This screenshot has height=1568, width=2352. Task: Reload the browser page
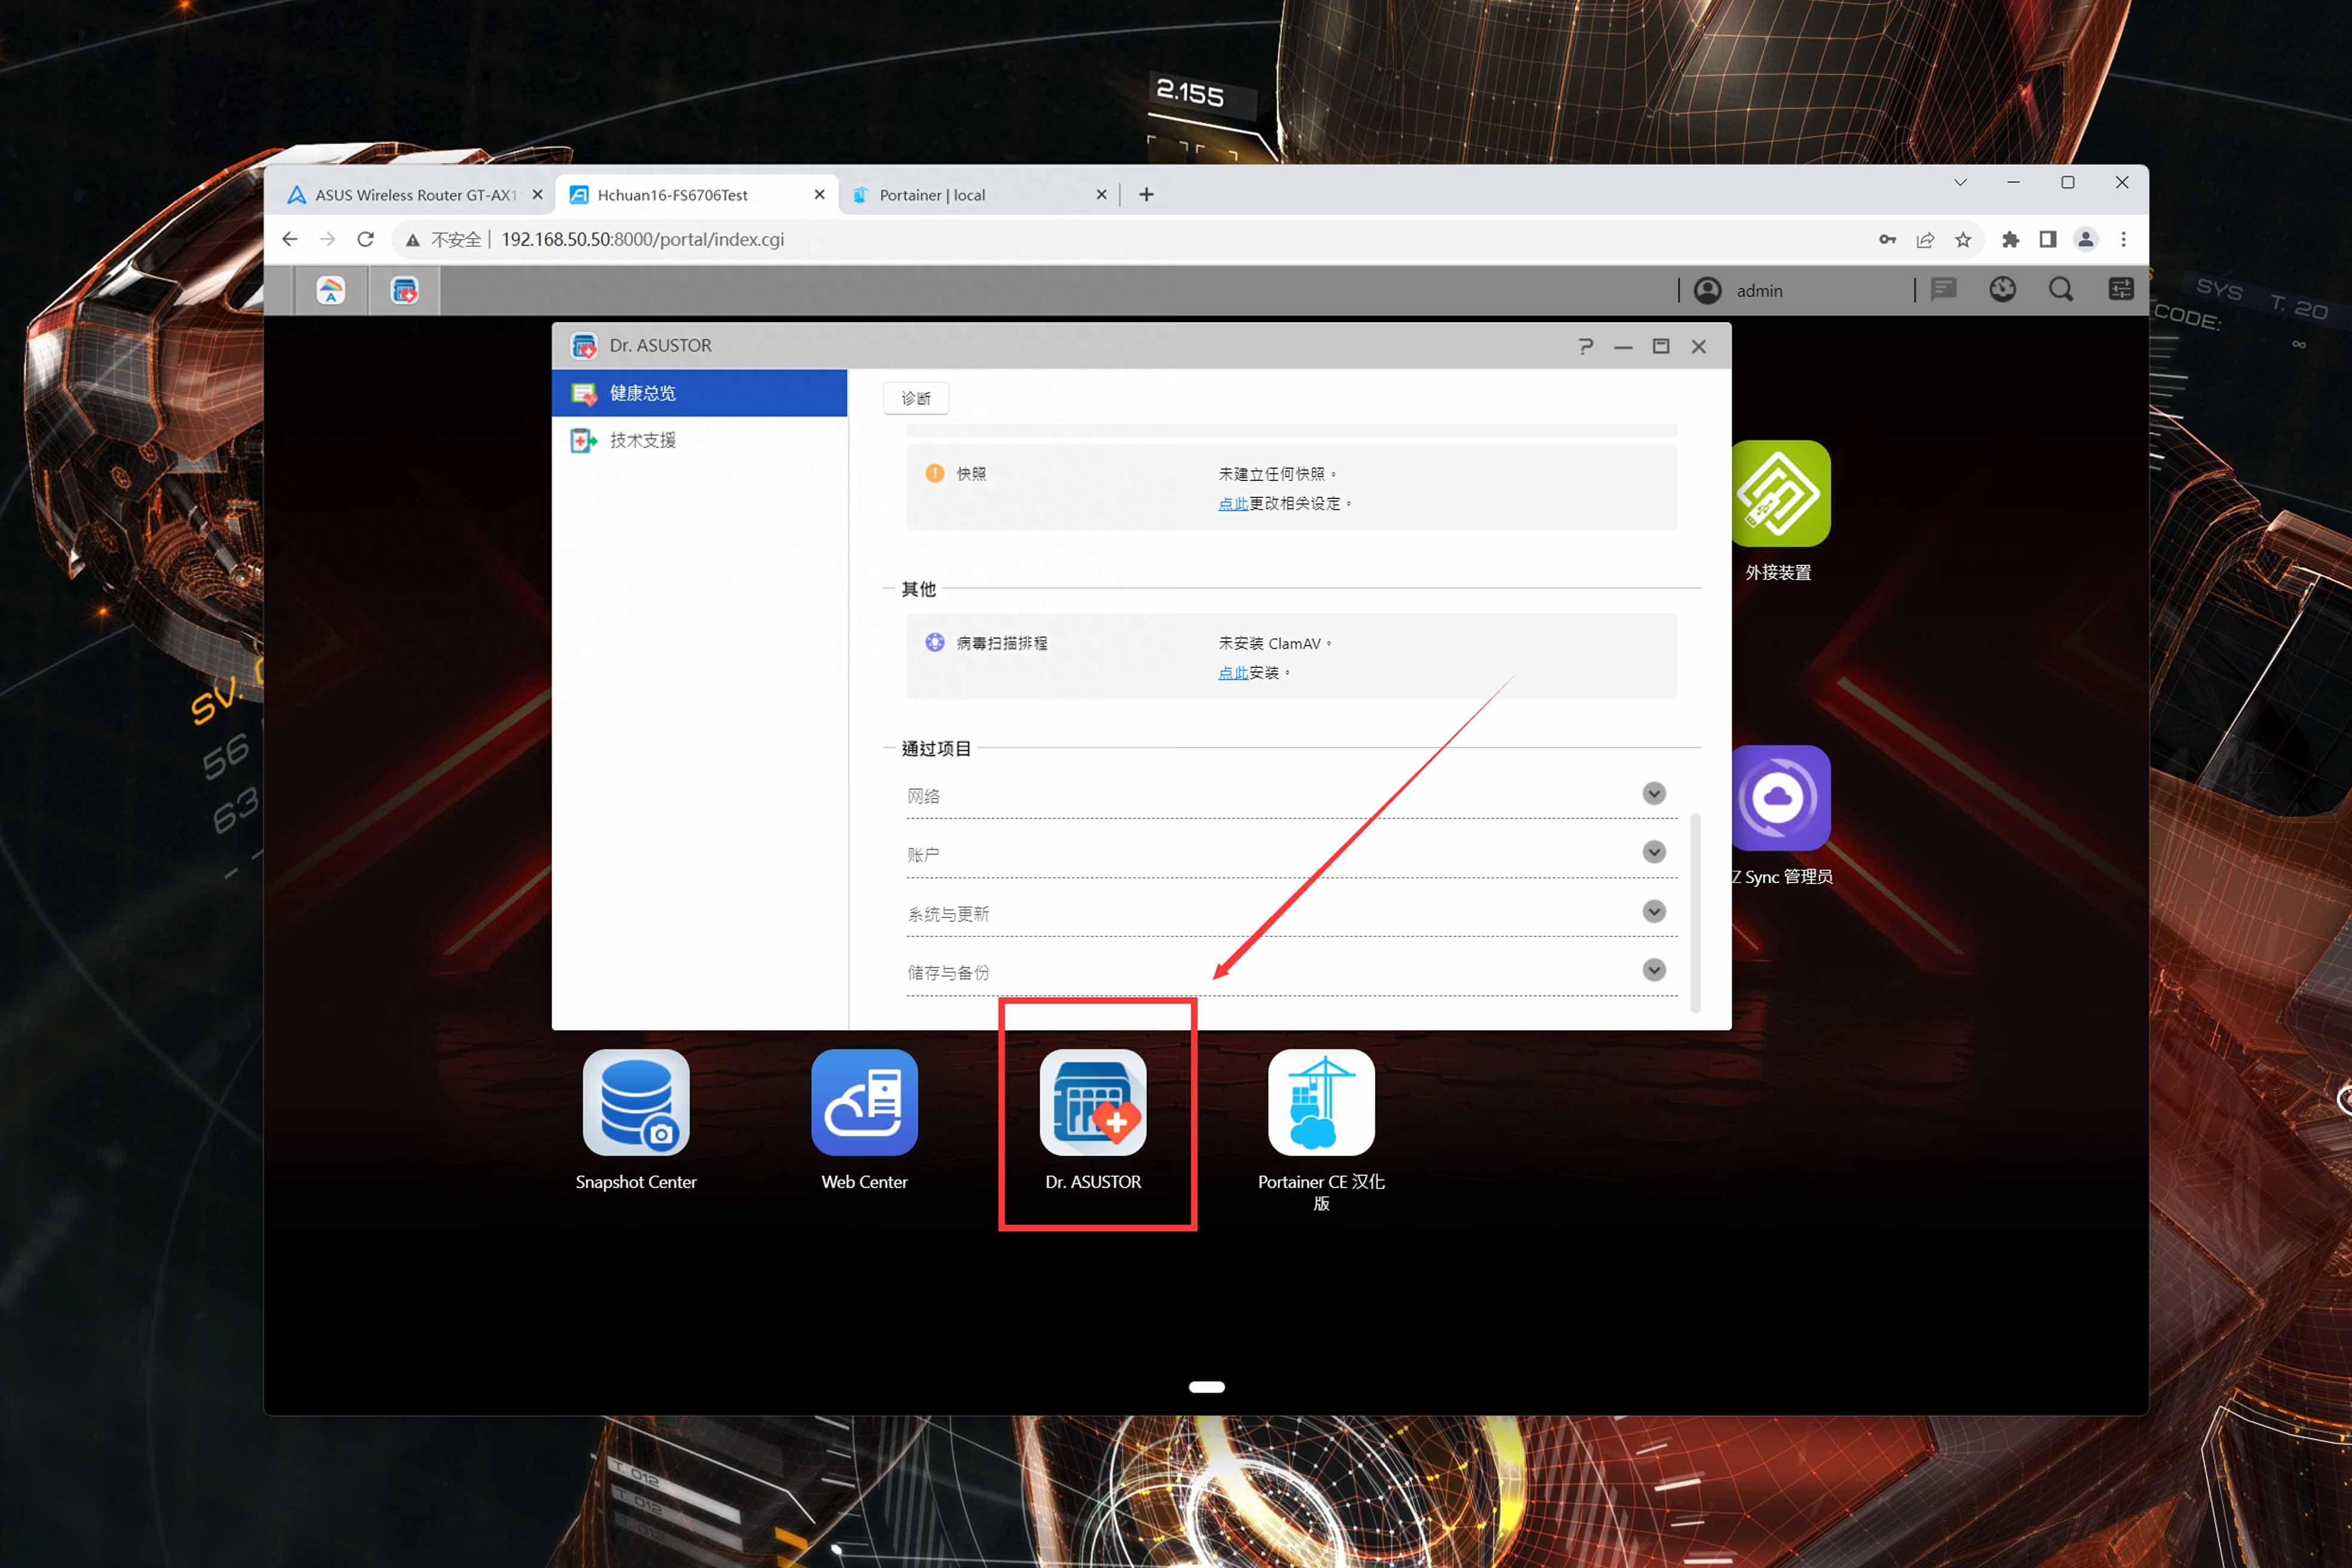pos(365,239)
